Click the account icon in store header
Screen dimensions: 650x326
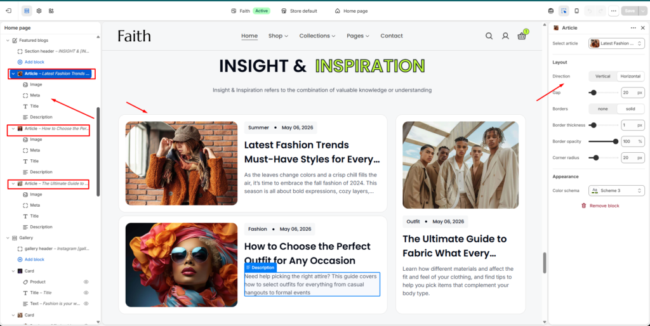coord(505,36)
